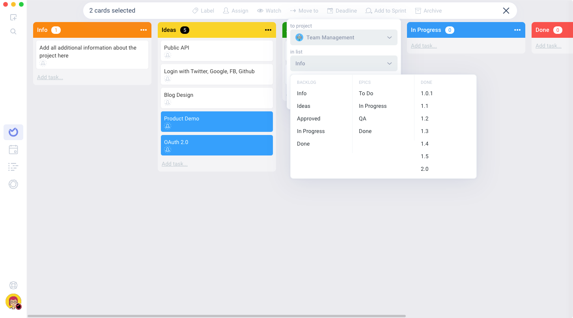Collapse the Info list dropdown

(x=343, y=63)
